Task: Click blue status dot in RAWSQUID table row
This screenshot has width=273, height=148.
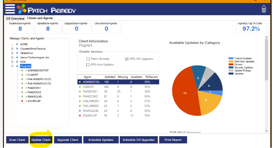Action: click(x=80, y=111)
